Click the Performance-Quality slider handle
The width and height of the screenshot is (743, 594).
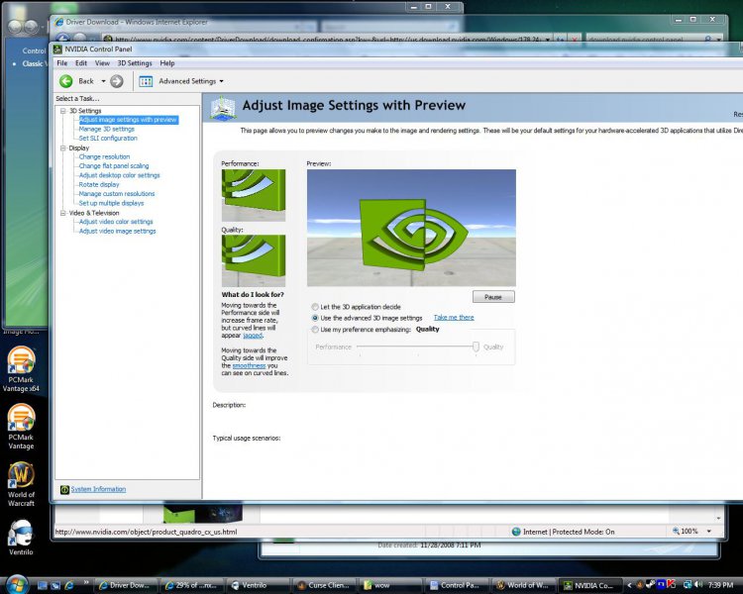point(476,346)
